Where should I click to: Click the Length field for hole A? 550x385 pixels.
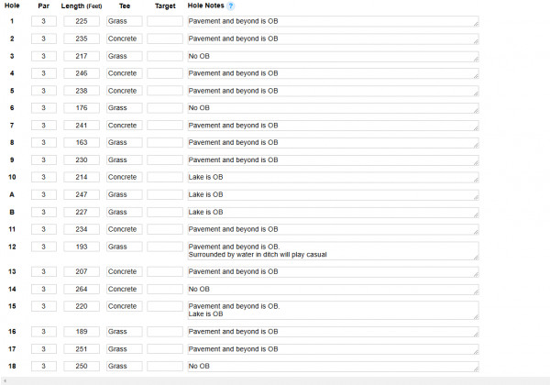click(x=82, y=194)
